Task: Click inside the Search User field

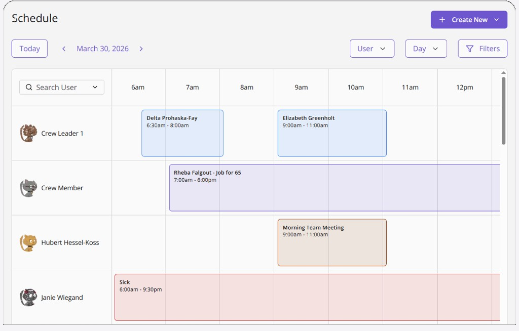Action: (58, 87)
